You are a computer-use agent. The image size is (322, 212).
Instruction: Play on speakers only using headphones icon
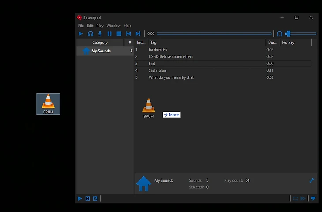tap(90, 33)
